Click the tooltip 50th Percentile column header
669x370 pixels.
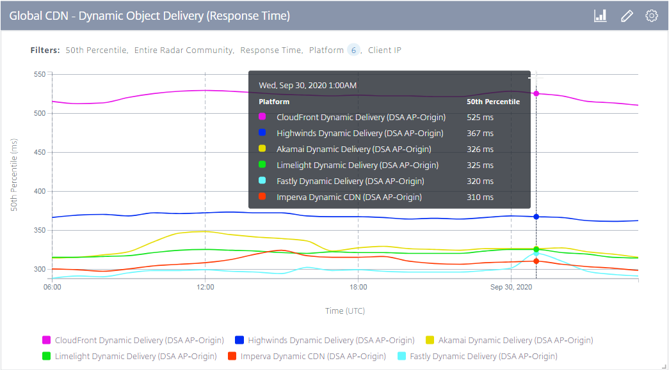493,102
